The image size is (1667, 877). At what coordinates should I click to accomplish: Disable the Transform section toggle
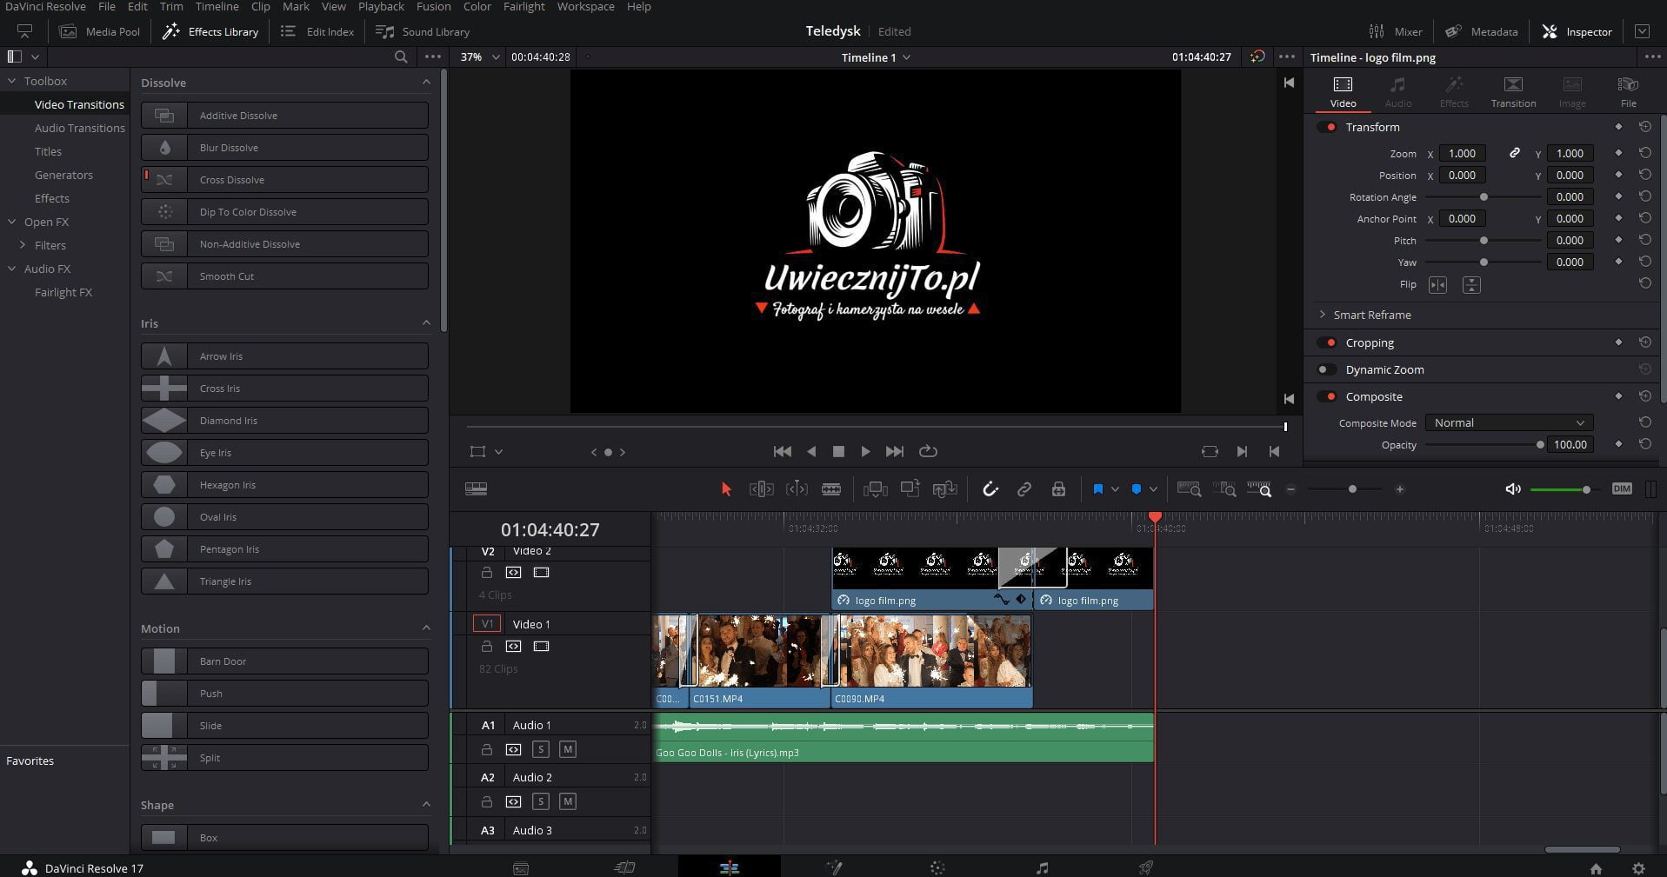tap(1327, 127)
